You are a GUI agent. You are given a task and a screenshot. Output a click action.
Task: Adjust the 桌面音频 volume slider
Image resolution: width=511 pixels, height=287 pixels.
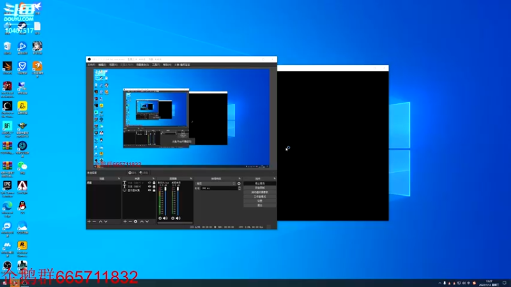(178, 201)
